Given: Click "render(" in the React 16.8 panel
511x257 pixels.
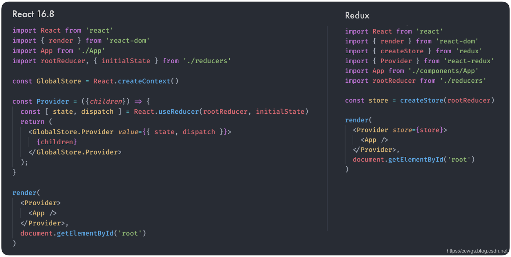Looking at the screenshot, I should click(x=26, y=193).
